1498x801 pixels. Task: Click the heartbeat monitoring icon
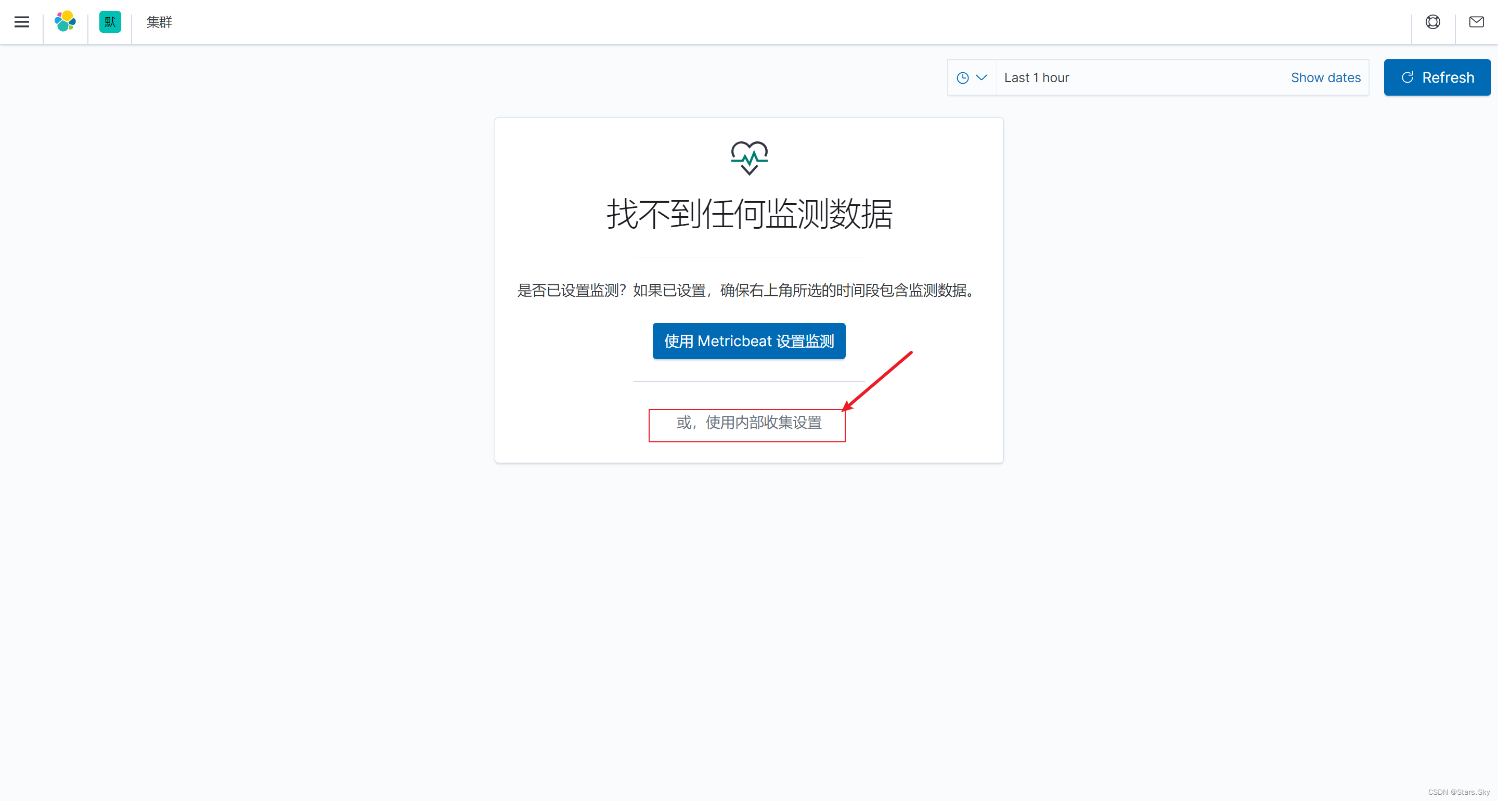coord(749,157)
